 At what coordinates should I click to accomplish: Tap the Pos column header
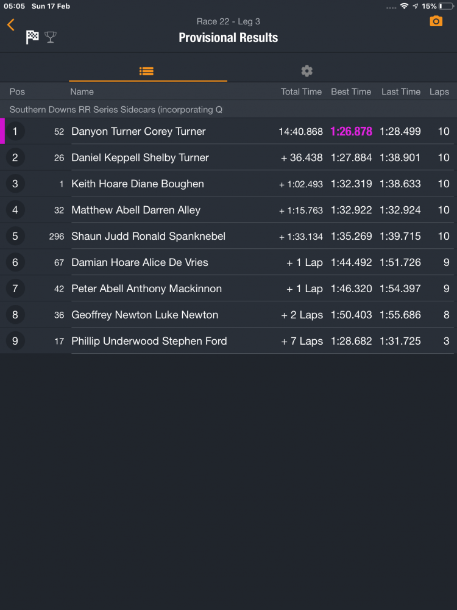(x=17, y=91)
